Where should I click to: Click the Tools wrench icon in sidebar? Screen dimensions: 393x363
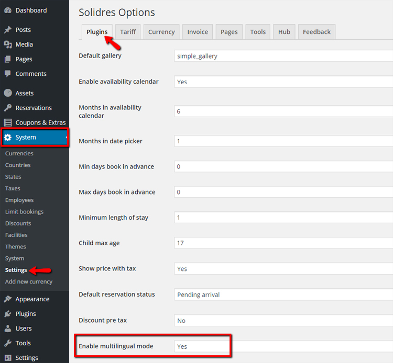[8, 343]
